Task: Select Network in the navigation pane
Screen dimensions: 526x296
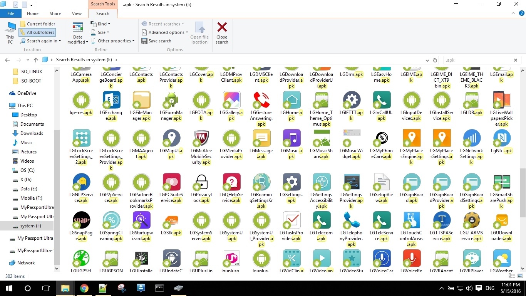Action: click(26, 263)
